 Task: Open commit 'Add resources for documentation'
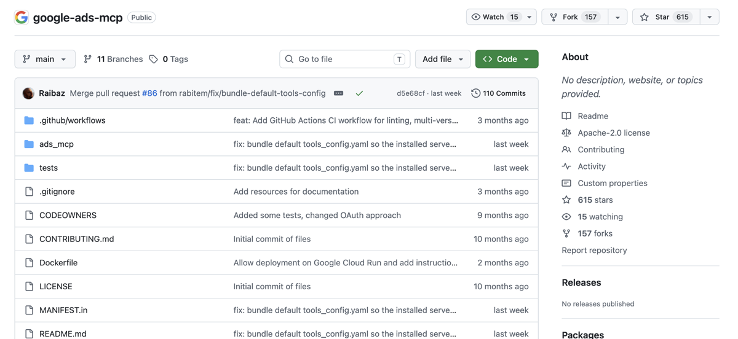pyautogui.click(x=296, y=192)
